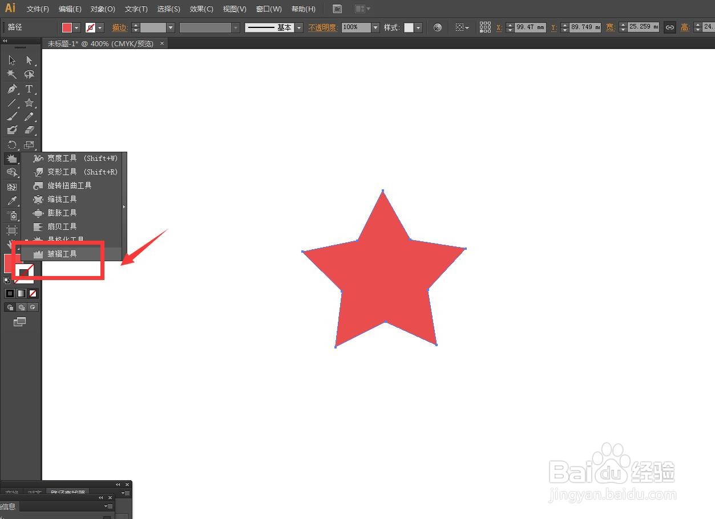715x519 pixels.
Task: Select the Pen tool
Action: click(11, 89)
